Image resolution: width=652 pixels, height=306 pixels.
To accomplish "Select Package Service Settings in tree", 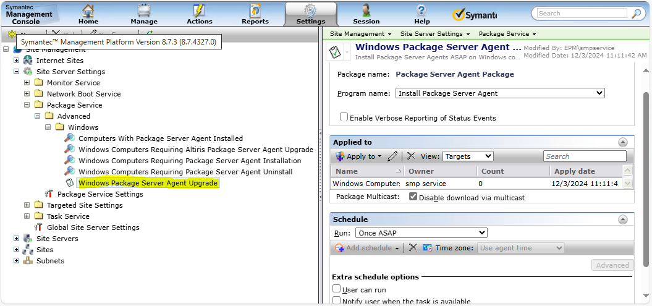I will pyautogui.click(x=100, y=193).
